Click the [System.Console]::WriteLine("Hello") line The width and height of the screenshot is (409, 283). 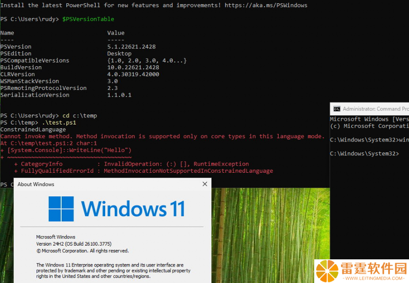point(66,150)
